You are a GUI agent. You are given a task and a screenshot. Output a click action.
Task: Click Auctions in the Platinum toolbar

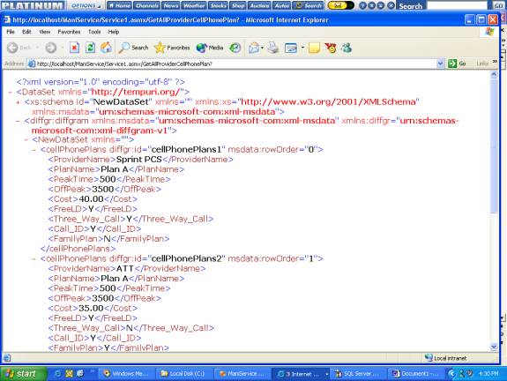coord(259,5)
